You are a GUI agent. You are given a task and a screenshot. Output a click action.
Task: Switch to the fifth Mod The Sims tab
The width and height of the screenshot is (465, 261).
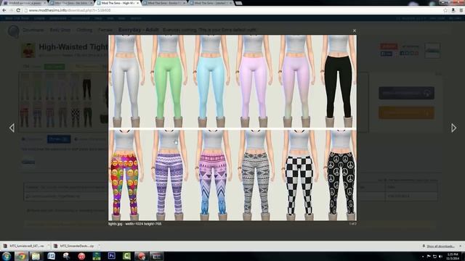pyautogui.click(x=211, y=3)
